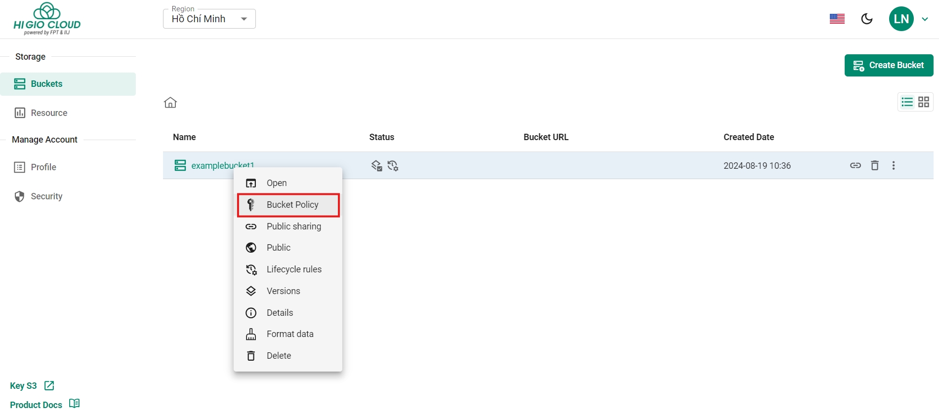939x413 pixels.
Task: Click the copy link icon in bucket row
Action: [855, 165]
